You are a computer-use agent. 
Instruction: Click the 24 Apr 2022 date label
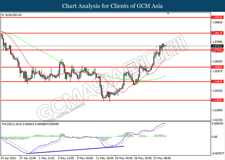pyautogui.click(x=8, y=158)
